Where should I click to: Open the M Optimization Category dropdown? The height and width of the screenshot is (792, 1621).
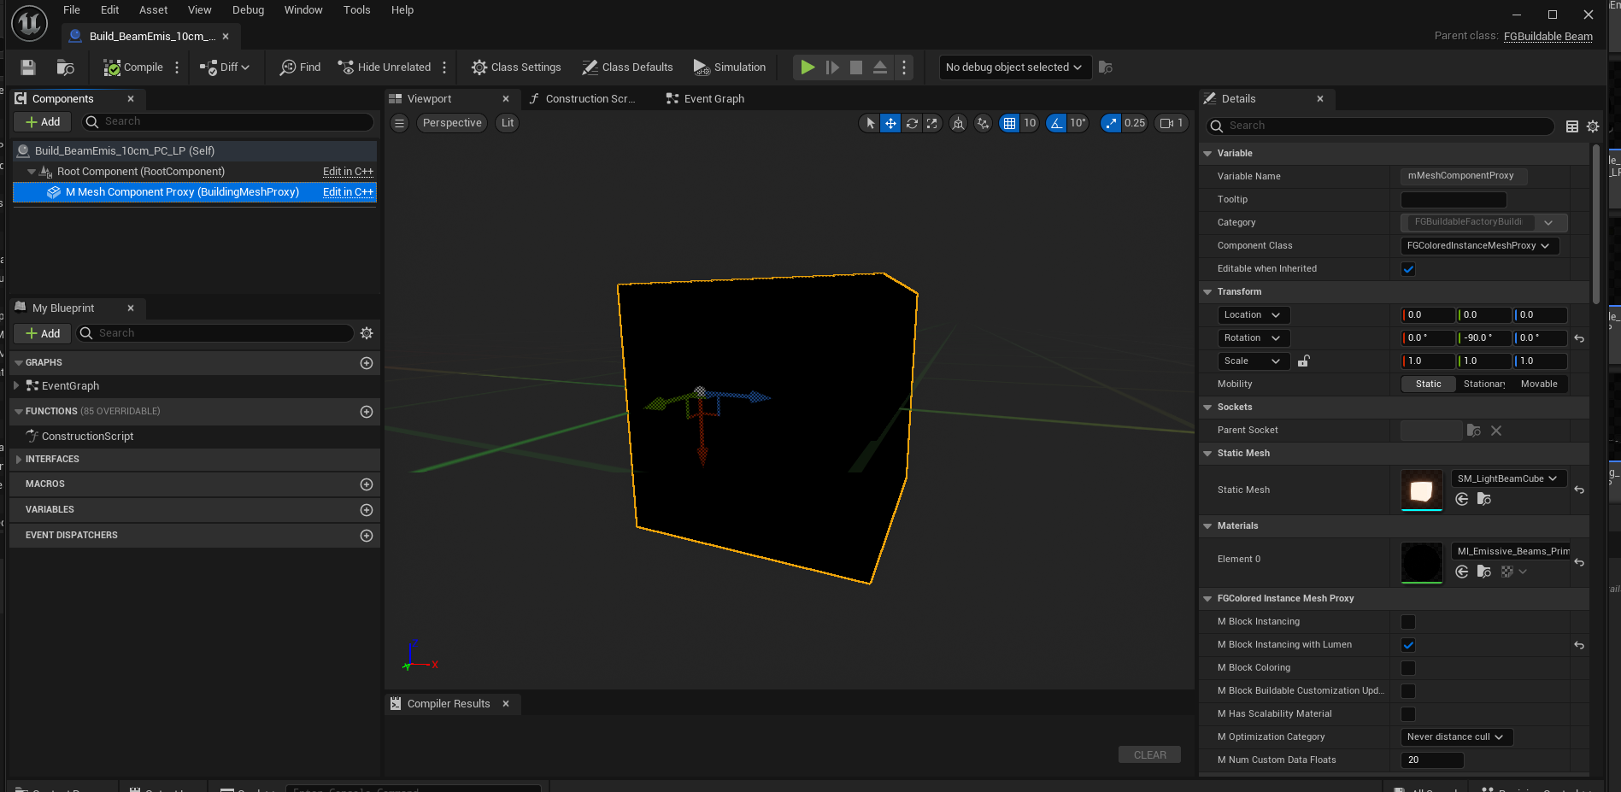1456,737
